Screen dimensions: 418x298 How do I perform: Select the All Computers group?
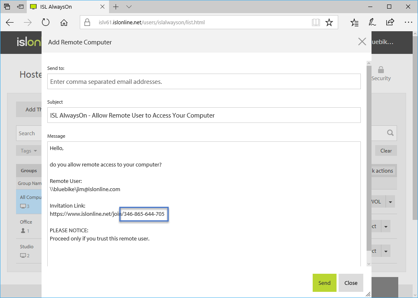29,201
